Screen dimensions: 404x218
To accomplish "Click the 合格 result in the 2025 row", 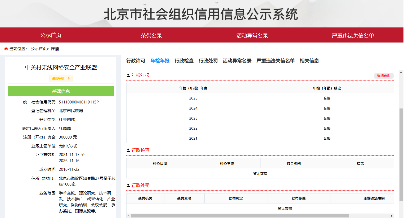I will pos(327,98).
